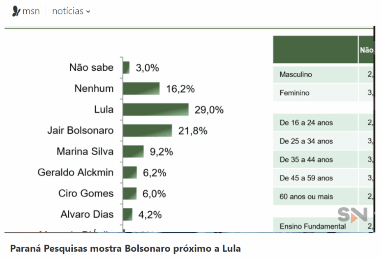Viewport: 381px width, 259px height.
Task: Select the Ensino Fundamental row
Action: pos(315,226)
